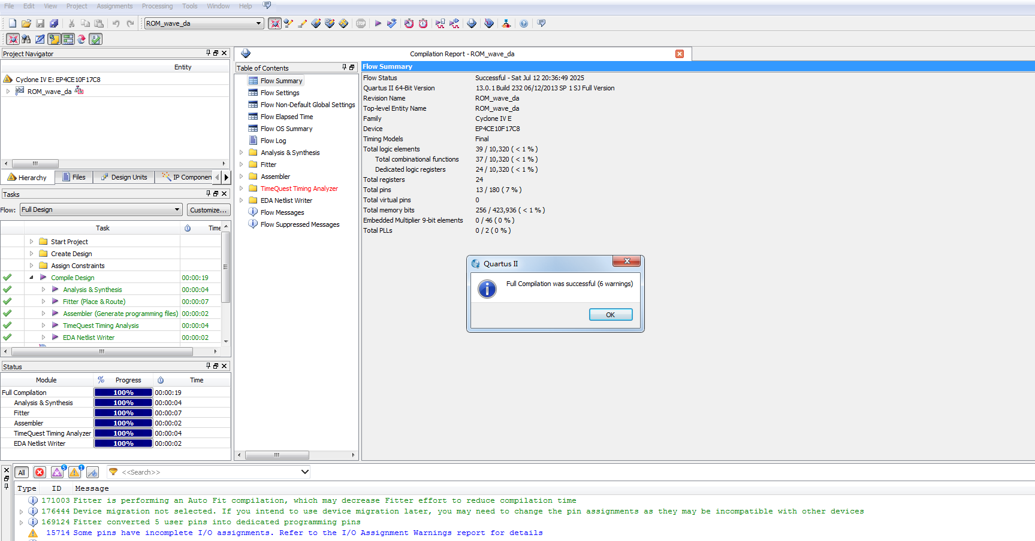Click the Redo arrow icon
Viewport: 1035px width, 541px height.
(x=130, y=23)
